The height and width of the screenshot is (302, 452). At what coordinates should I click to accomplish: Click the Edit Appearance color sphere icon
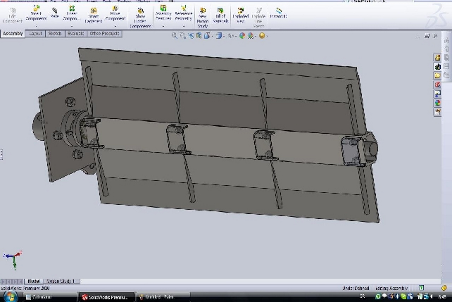pos(242,36)
